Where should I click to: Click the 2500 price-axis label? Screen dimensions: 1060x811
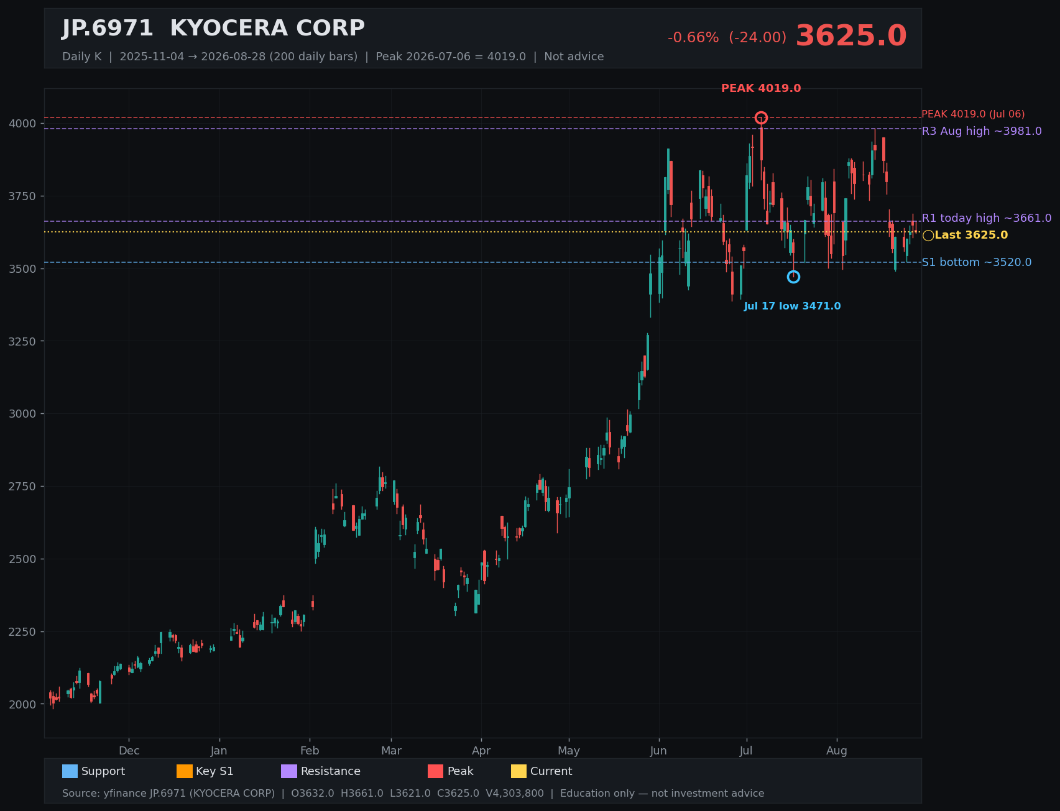pyautogui.click(x=22, y=559)
